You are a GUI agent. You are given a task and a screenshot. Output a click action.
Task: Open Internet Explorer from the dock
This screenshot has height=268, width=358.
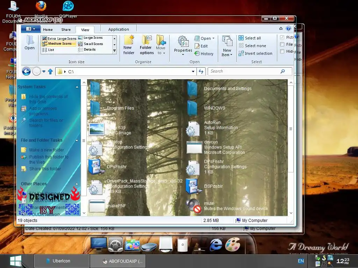[215, 245]
